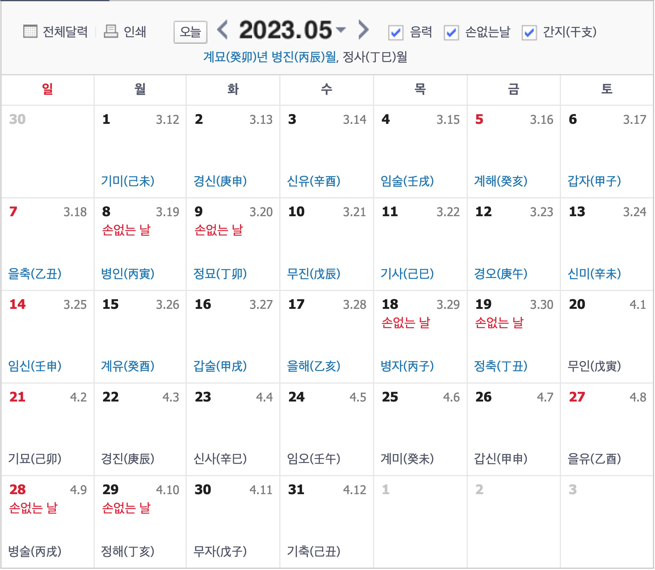This screenshot has width=655, height=570.
Task: Click 갑자(甲子) on May 6
Action: pyautogui.click(x=594, y=181)
